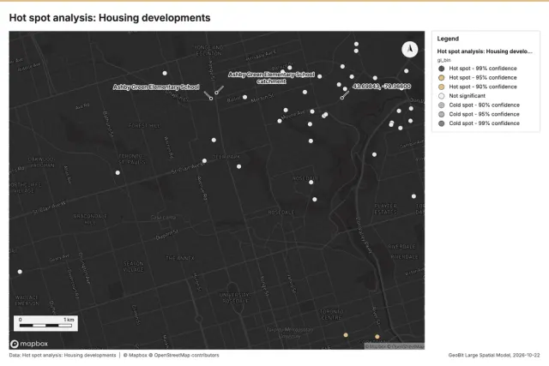Click the Ashby Green Elementary School catchment label
This screenshot has width=549, height=366.
(x=271, y=78)
